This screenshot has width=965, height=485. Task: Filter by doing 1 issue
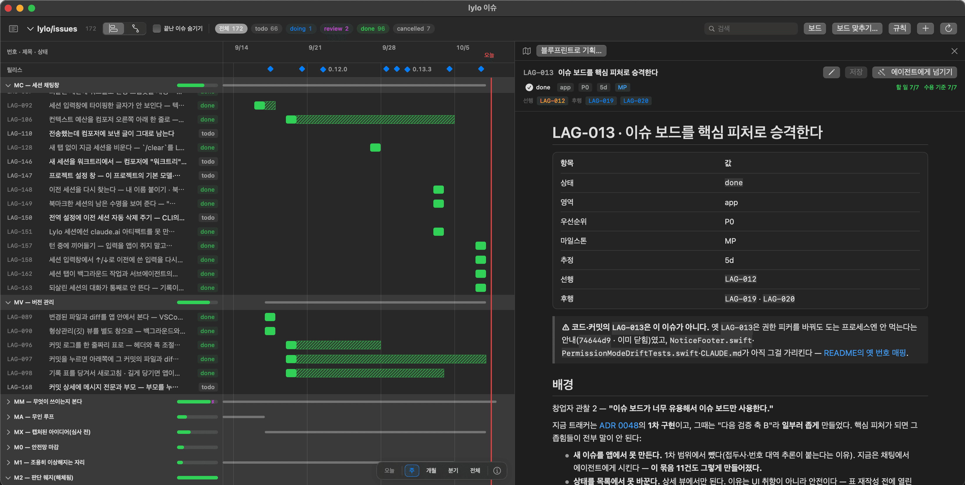[301, 28]
